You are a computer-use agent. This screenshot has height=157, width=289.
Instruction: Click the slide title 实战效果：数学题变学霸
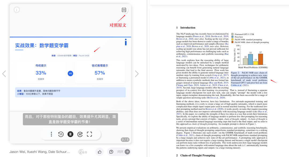click(42, 45)
